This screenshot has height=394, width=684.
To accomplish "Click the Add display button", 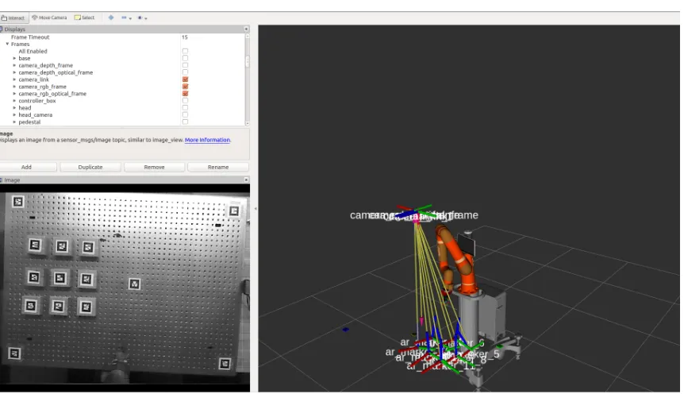I will [x=27, y=167].
